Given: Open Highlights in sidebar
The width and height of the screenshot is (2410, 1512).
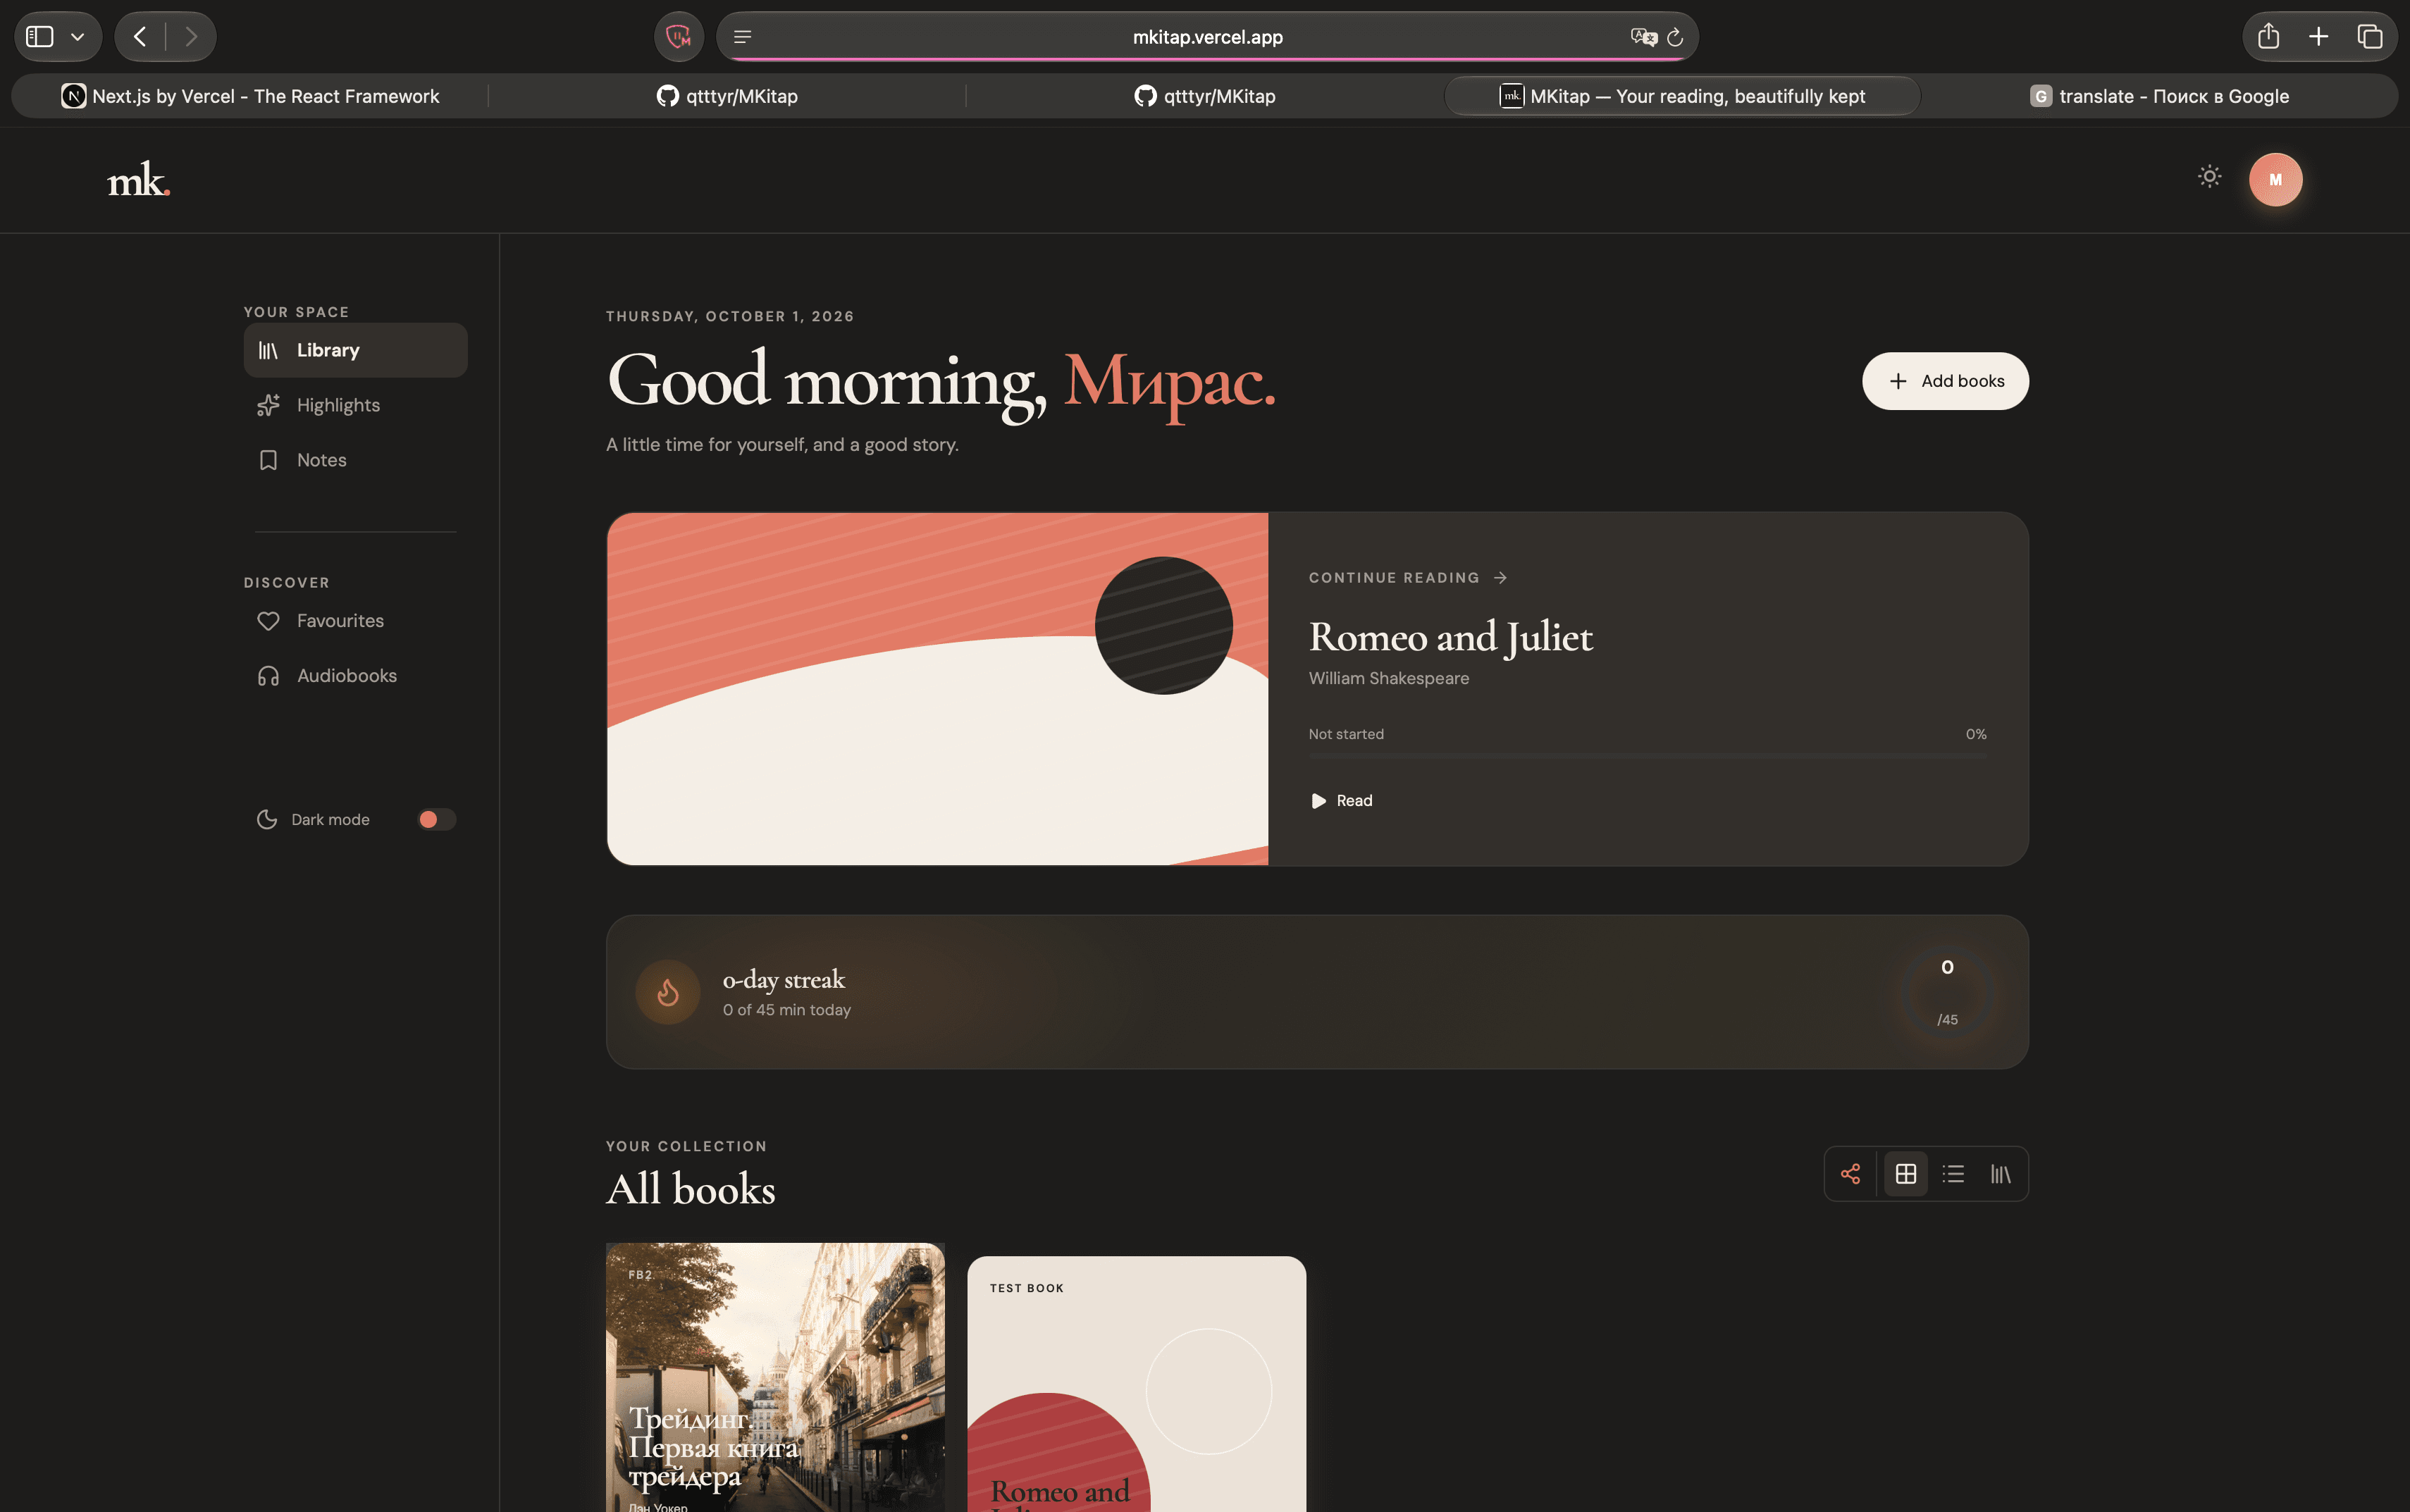Looking at the screenshot, I should point(355,405).
